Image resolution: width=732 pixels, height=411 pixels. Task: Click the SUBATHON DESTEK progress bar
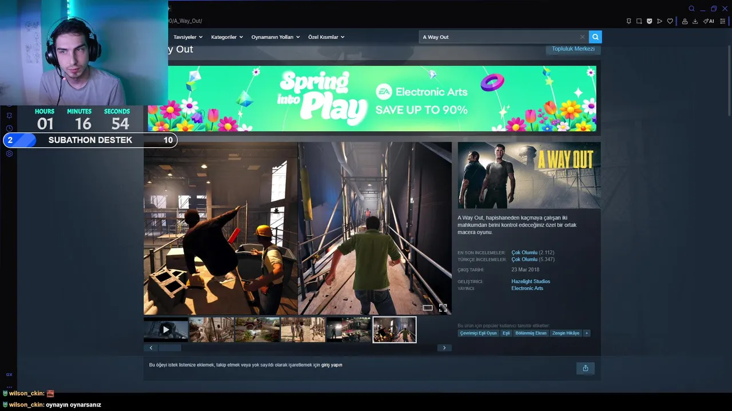tap(90, 140)
